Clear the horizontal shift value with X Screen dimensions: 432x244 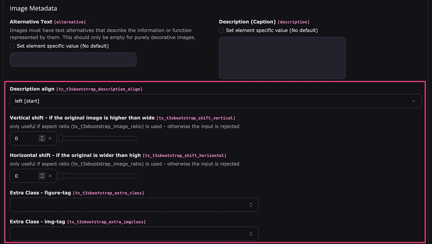(50, 176)
